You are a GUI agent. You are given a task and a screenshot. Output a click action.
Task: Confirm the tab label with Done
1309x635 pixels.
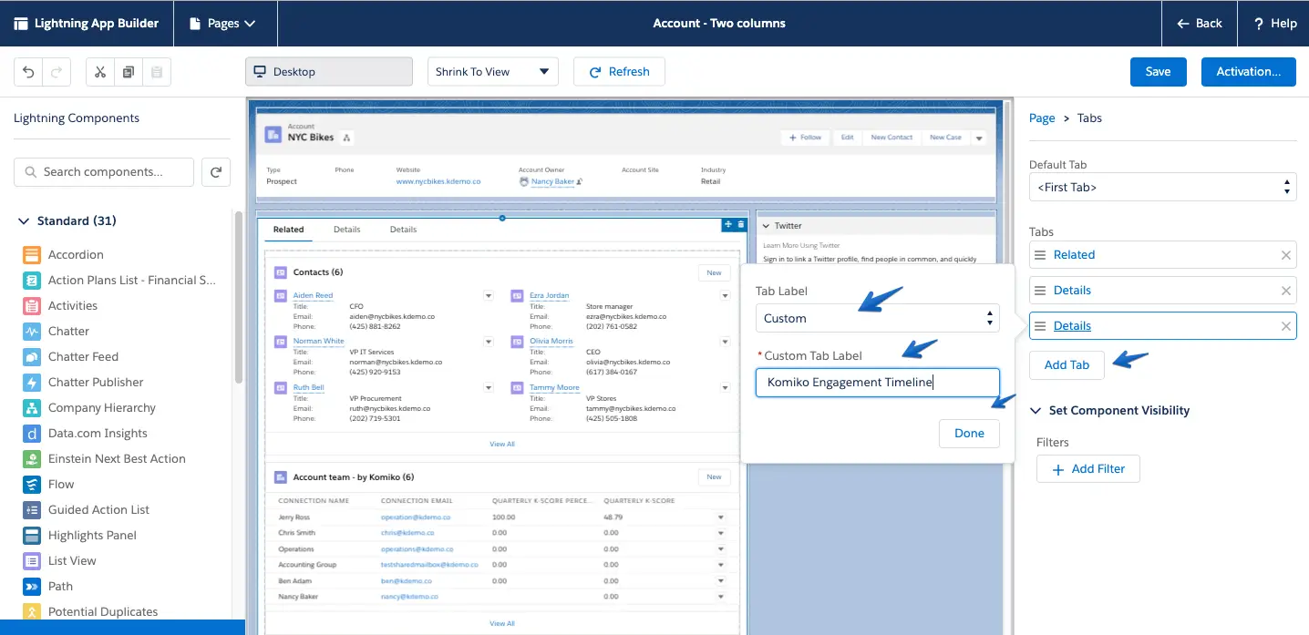pos(969,434)
